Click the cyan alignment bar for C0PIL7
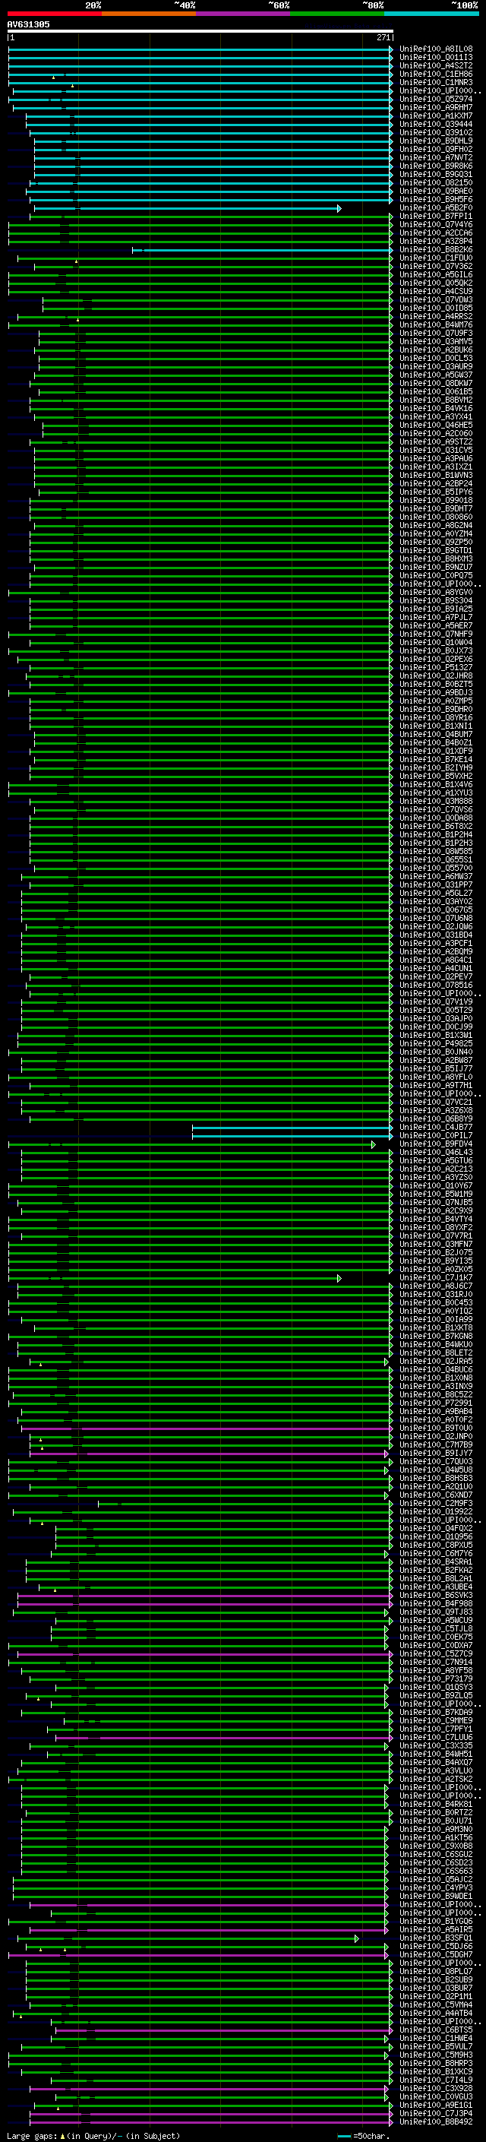The height and width of the screenshot is (2142, 486). pos(292,1136)
